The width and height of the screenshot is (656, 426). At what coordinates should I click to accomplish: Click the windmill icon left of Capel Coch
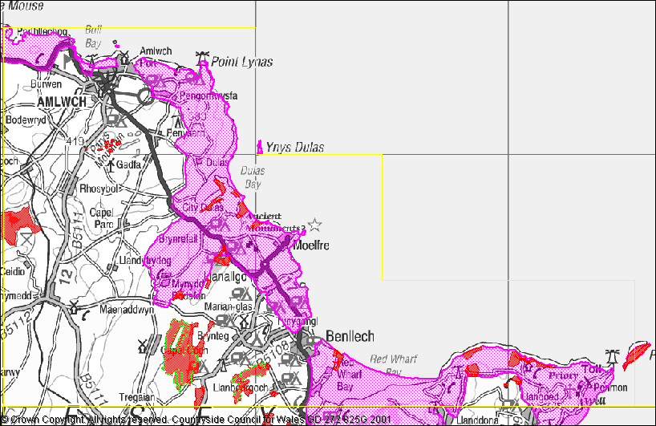click(143, 346)
